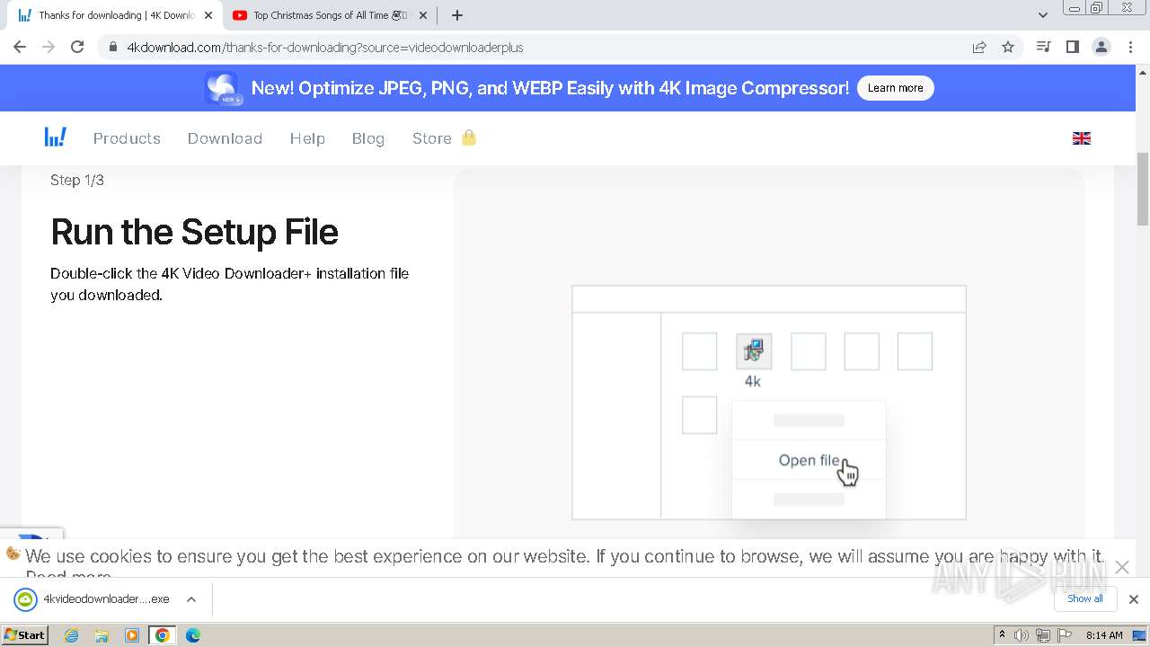Change language via UK flag
The width and height of the screenshot is (1150, 647).
pyautogui.click(x=1082, y=138)
